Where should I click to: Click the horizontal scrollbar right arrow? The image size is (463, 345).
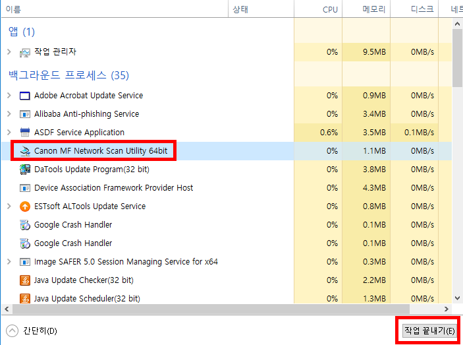click(446, 309)
